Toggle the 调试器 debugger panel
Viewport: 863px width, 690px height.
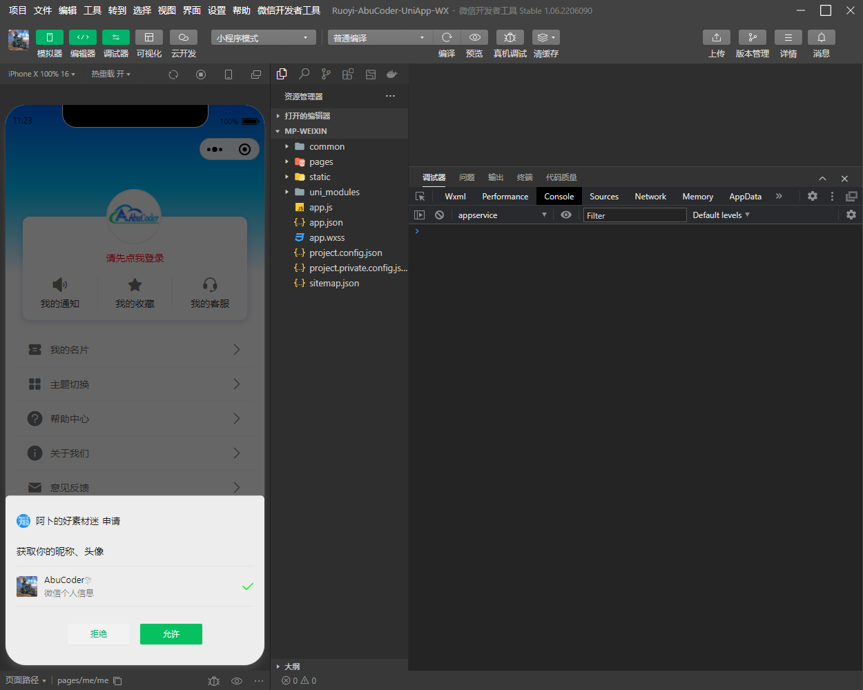point(116,37)
